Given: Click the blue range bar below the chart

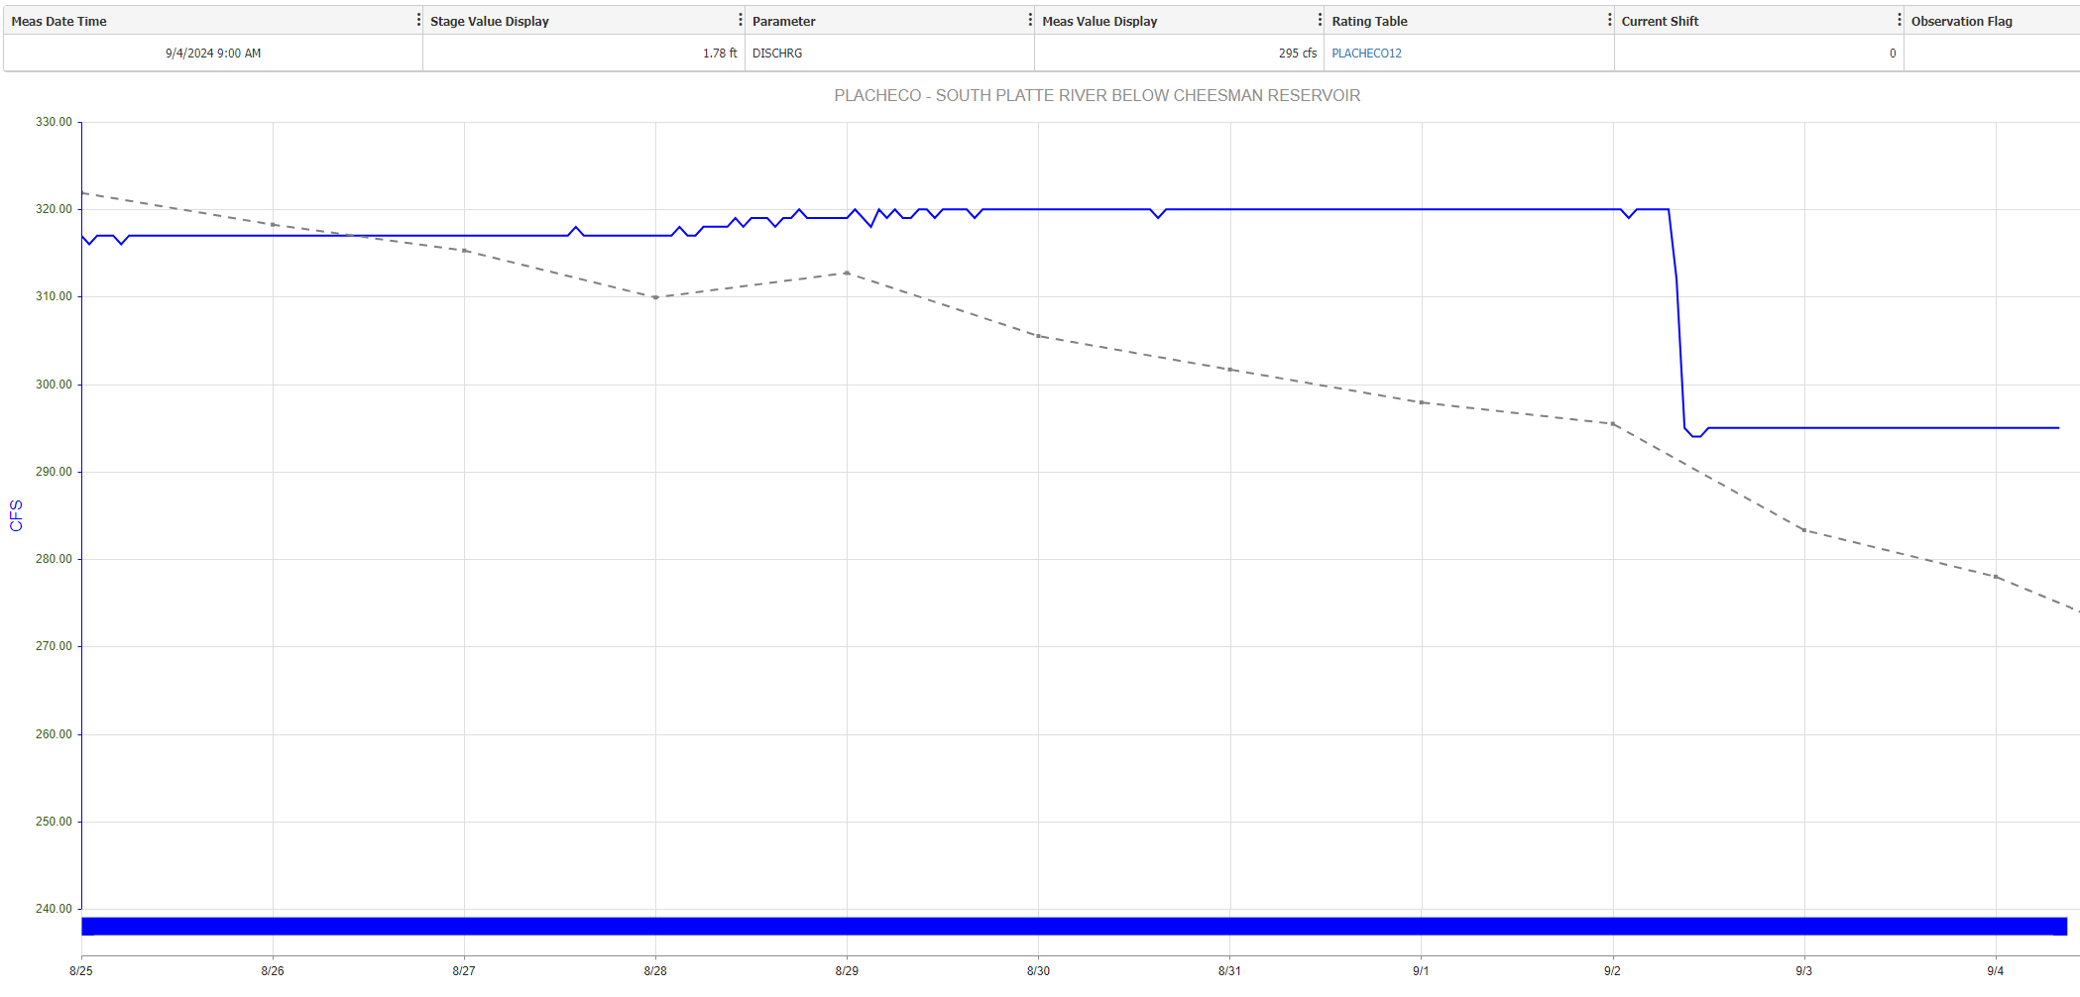Looking at the screenshot, I should point(1074,927).
